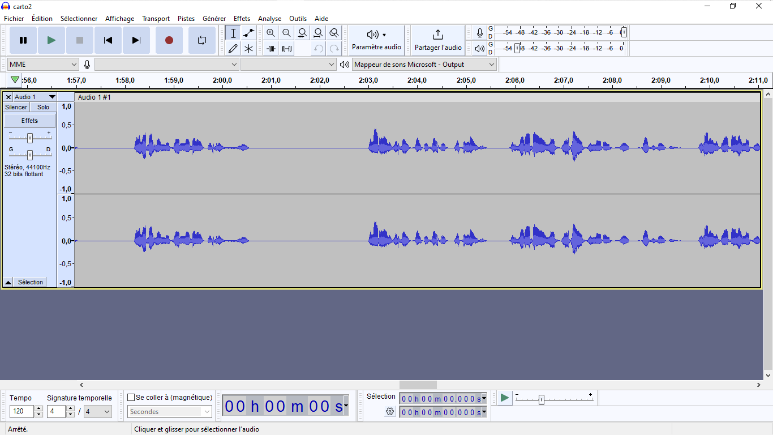Toggle the Silencer mute button on Audio 1
The height and width of the screenshot is (435, 773).
[16, 107]
